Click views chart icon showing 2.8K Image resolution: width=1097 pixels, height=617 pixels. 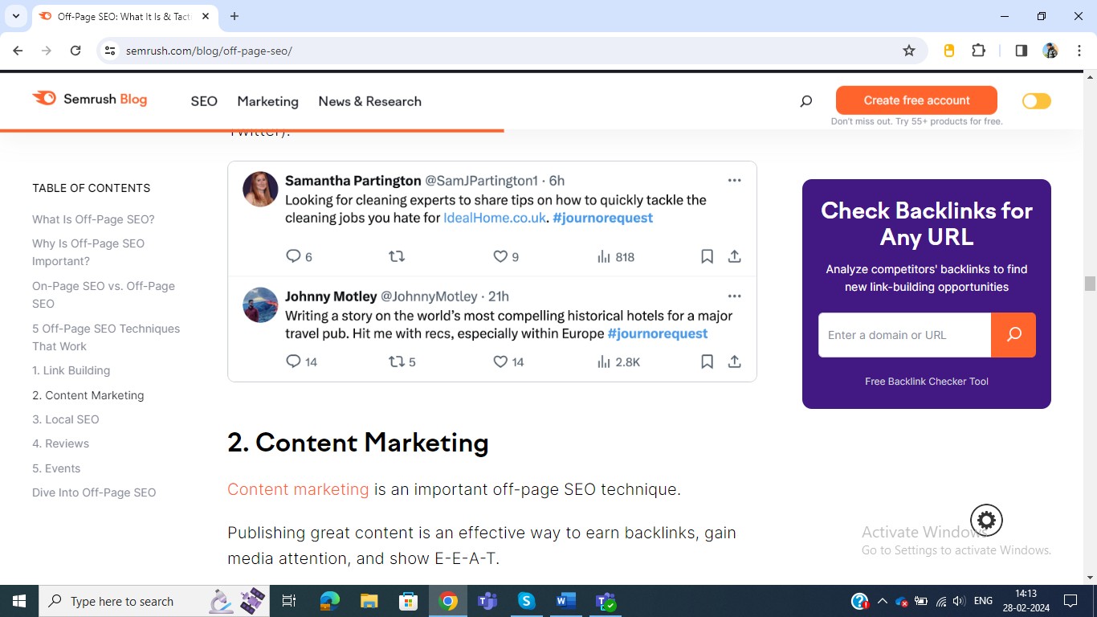pyautogui.click(x=604, y=362)
